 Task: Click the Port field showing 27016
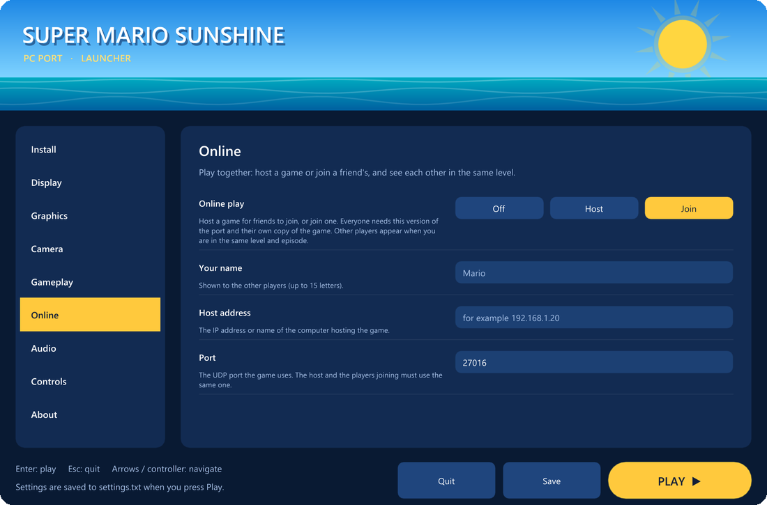(x=594, y=362)
